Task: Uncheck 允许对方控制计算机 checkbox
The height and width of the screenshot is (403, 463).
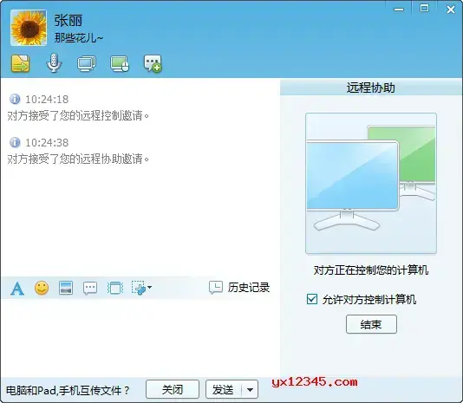Action: point(312,299)
